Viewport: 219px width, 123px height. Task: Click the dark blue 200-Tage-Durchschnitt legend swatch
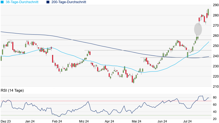pyautogui.click(x=48, y=2)
